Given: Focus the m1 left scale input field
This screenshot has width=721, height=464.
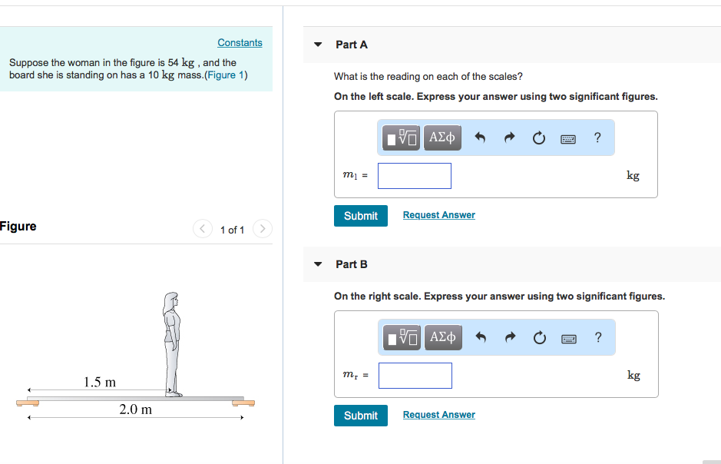Looking at the screenshot, I should click(x=415, y=176).
